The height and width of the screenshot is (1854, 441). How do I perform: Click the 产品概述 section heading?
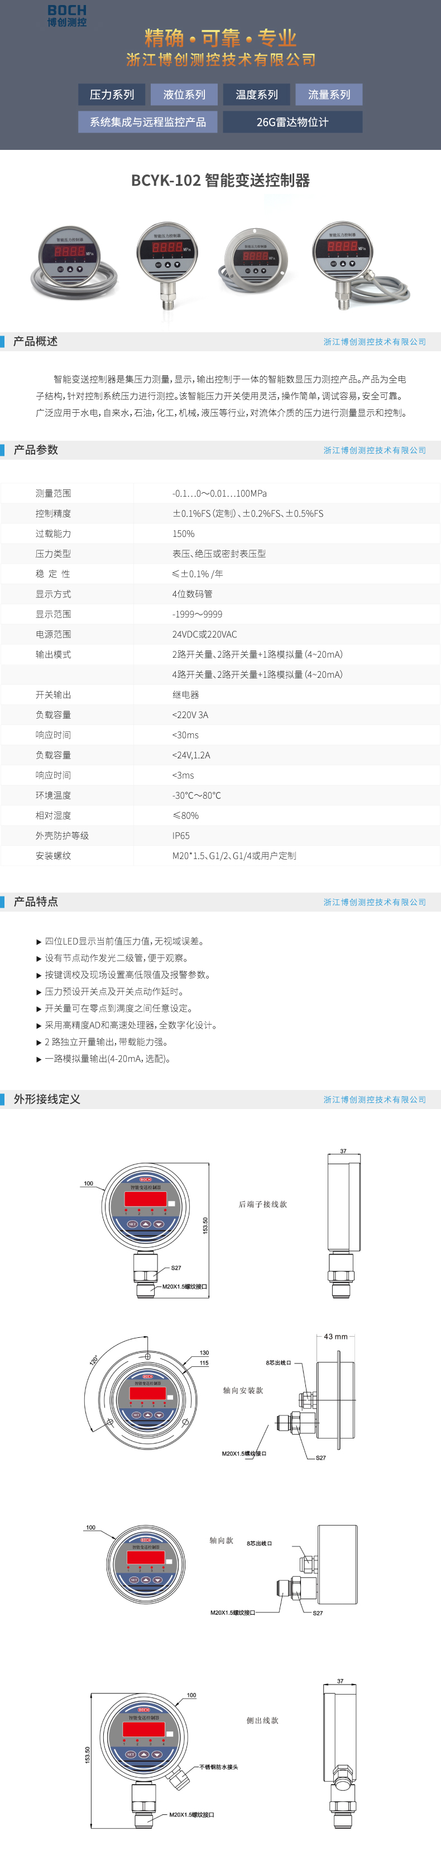pos(35,341)
